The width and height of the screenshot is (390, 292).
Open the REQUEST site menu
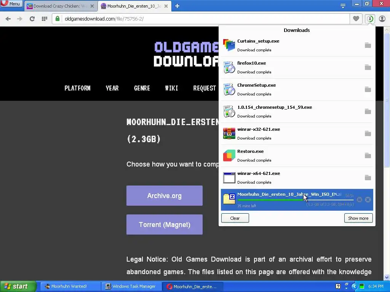(x=205, y=88)
